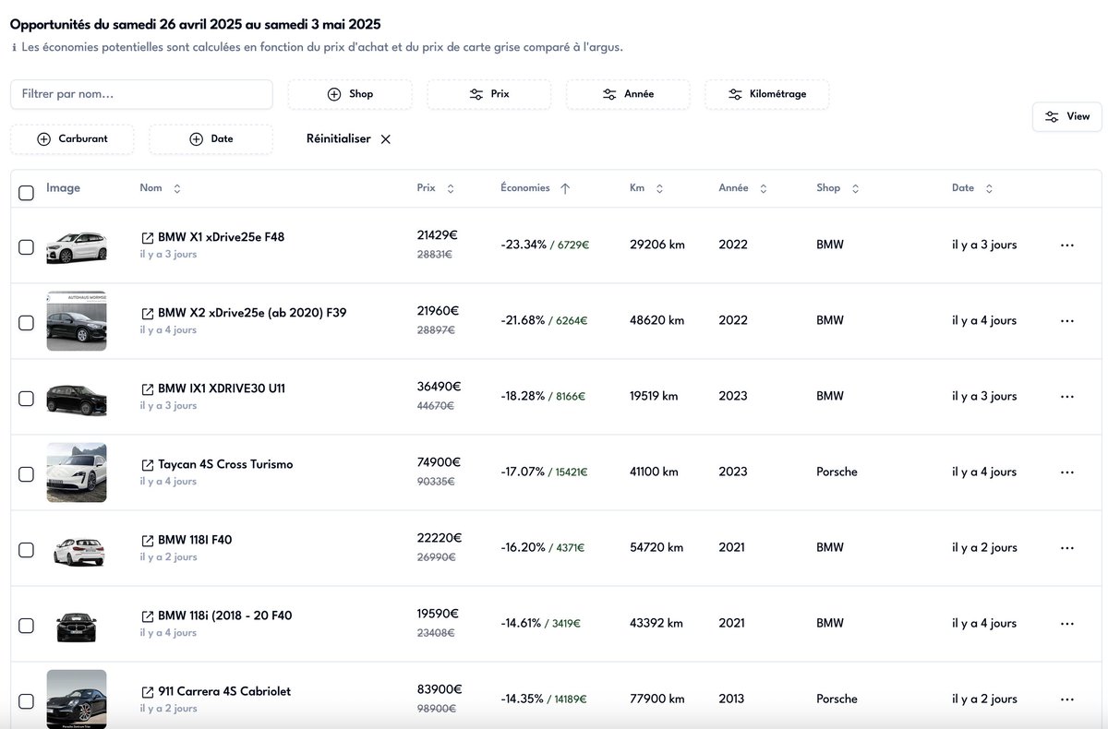Sort table by Date column header
The image size is (1108, 729).
(972, 188)
